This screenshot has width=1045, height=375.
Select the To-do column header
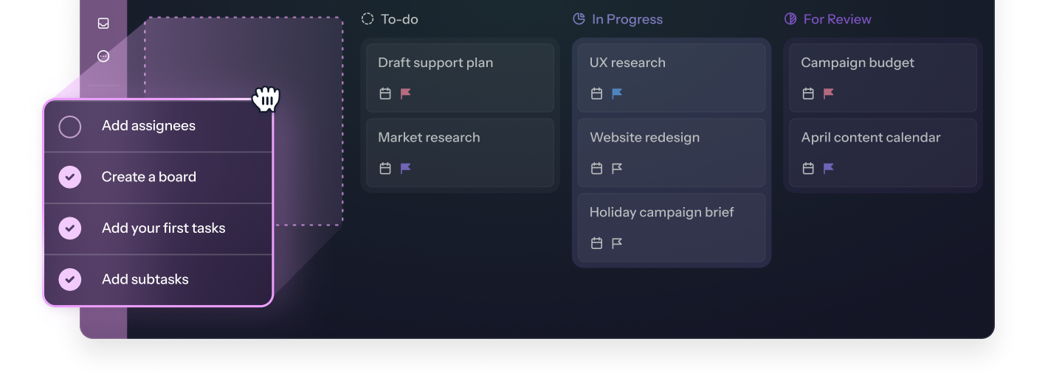click(x=390, y=19)
